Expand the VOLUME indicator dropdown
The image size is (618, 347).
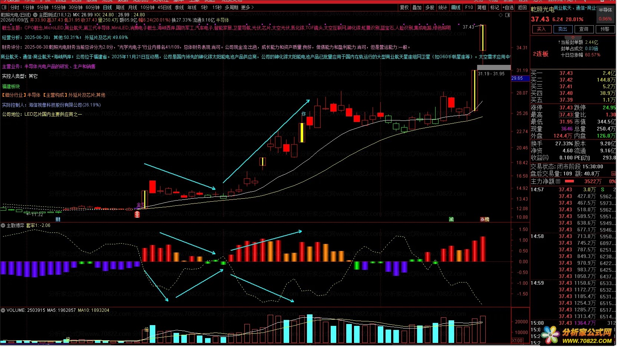click(x=3, y=310)
